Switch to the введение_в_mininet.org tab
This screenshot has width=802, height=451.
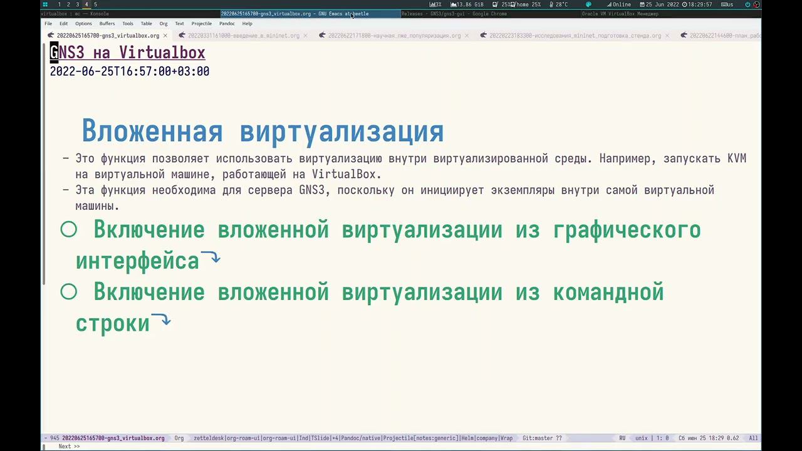[x=244, y=36]
